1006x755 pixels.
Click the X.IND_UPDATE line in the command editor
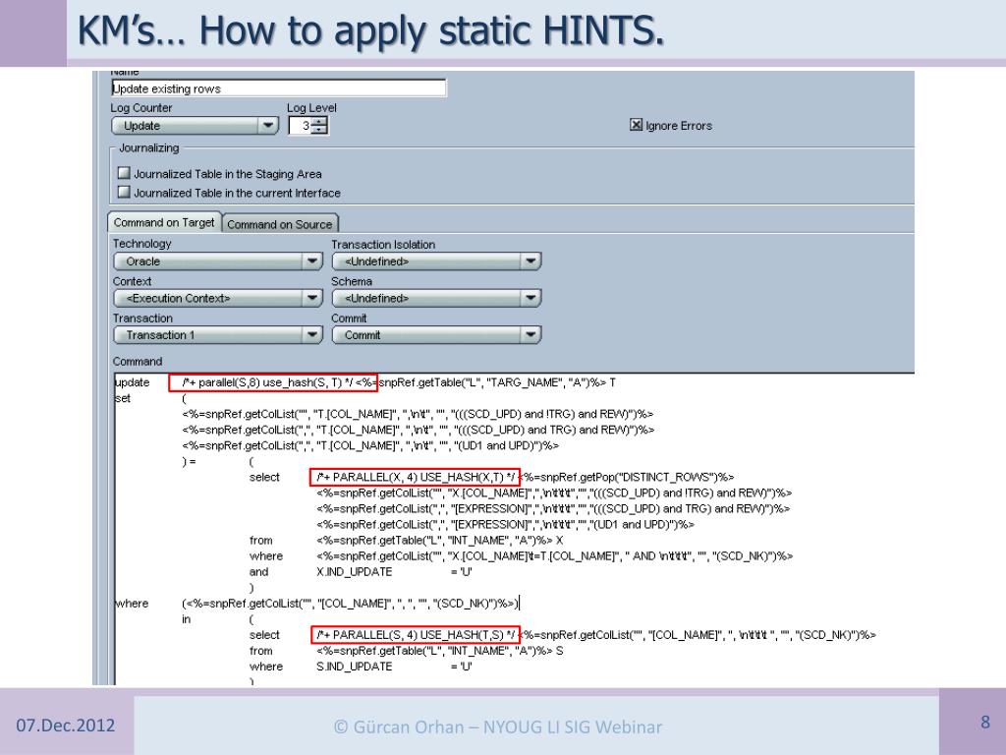click(x=354, y=571)
